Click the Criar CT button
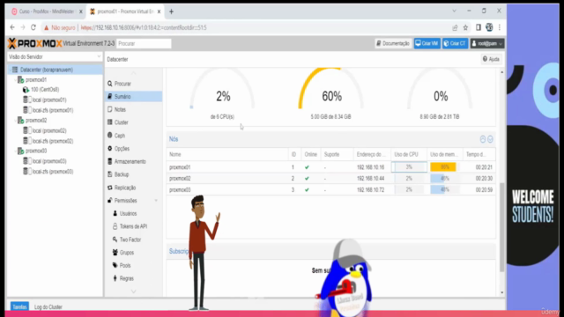Image resolution: width=564 pixels, height=317 pixels. pyautogui.click(x=455, y=43)
